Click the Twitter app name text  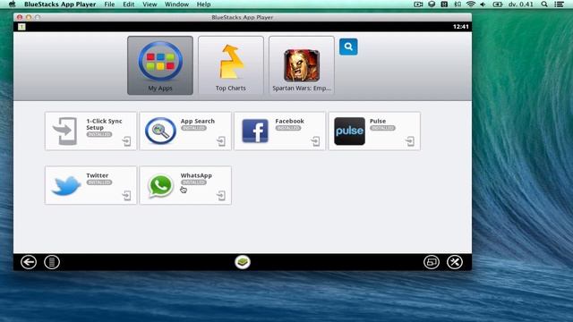point(98,175)
